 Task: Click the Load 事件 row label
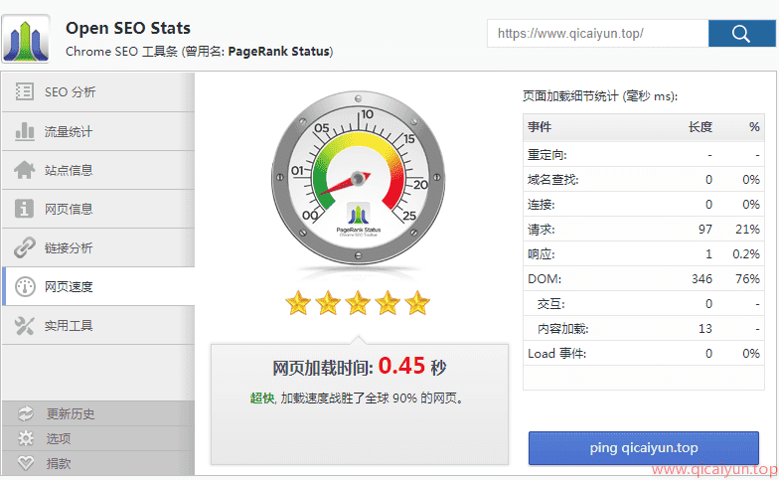coord(556,354)
